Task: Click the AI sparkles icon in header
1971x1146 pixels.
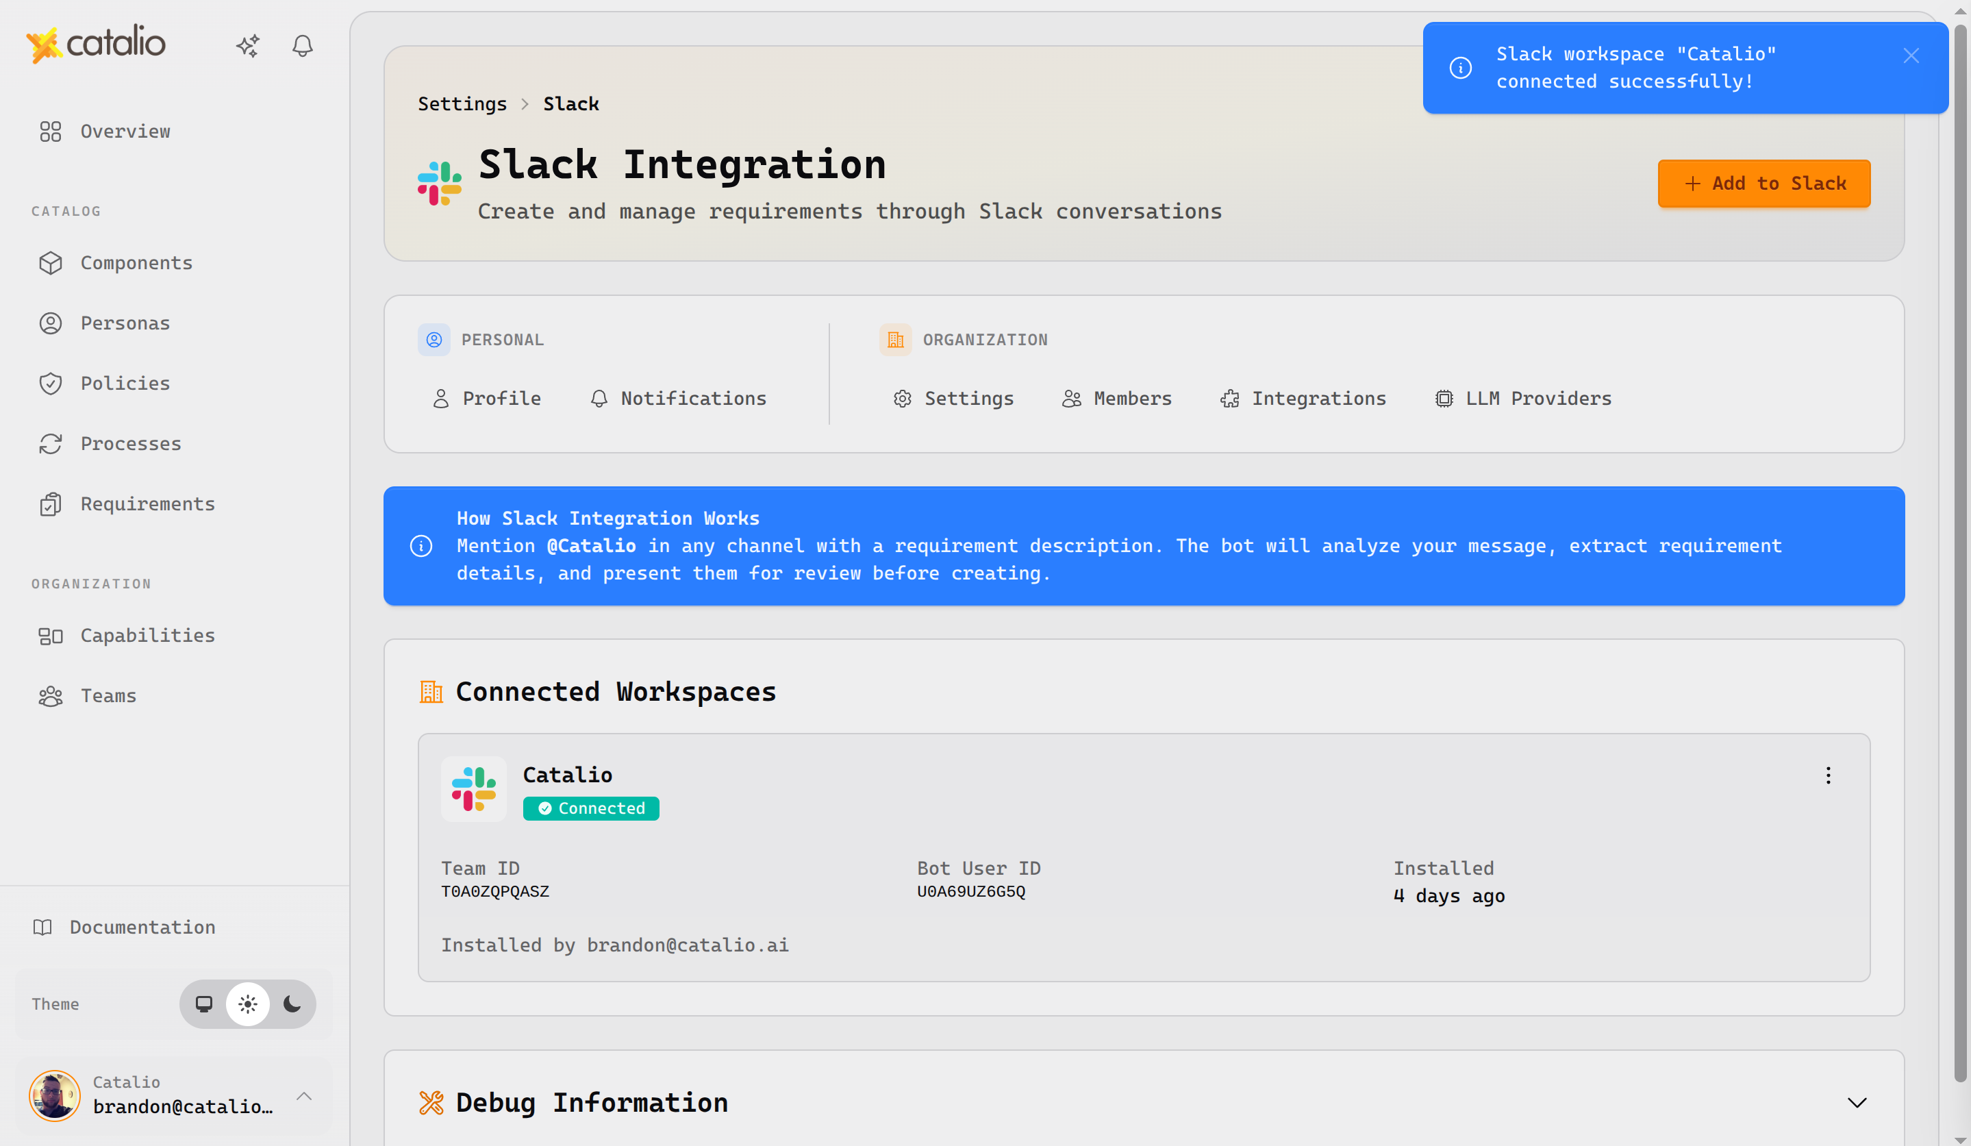Action: (248, 46)
